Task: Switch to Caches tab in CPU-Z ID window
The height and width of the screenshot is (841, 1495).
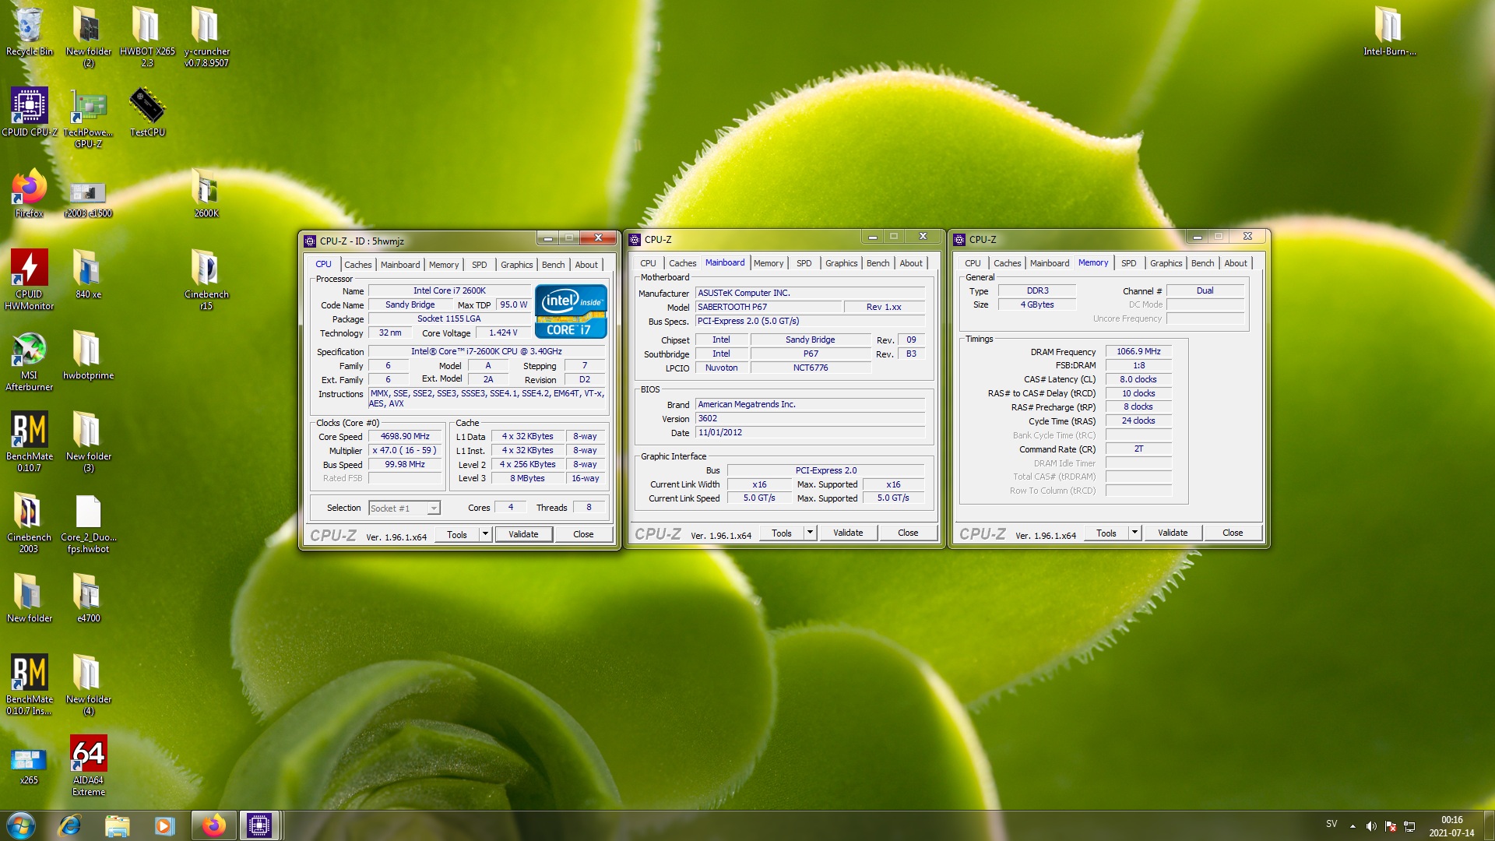Action: click(358, 265)
